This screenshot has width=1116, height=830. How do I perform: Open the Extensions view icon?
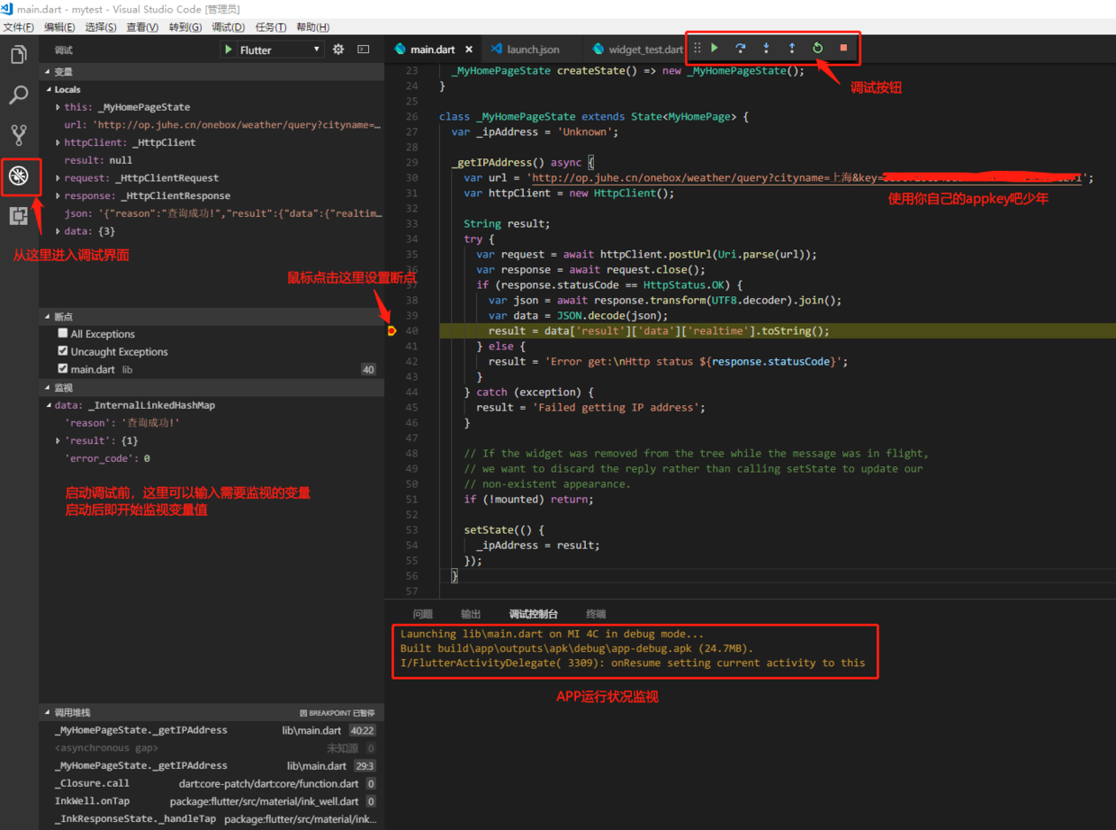pos(19,216)
